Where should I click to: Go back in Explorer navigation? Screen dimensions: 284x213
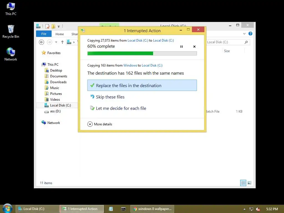[42, 42]
